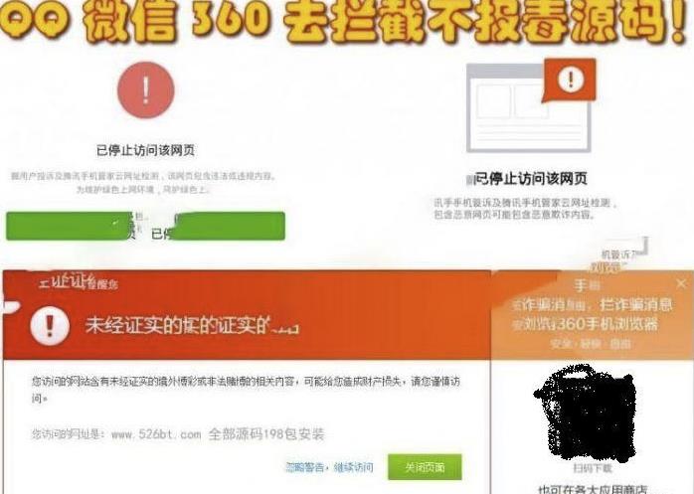Click the browser window warning illustration
Screen dimensions: 694x494
pyautogui.click(x=531, y=105)
